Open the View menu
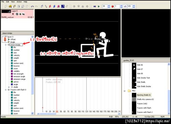The height and width of the screenshot is (124, 171). tap(13, 2)
